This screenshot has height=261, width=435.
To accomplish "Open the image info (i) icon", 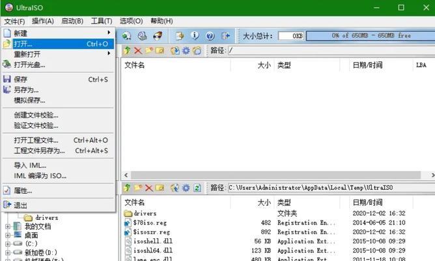I will click(195, 36).
